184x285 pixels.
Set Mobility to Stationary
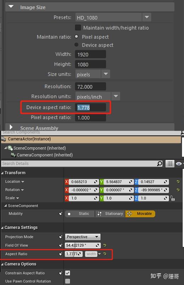tap(110, 214)
